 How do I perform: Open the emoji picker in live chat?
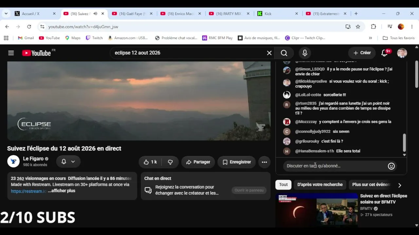(391, 166)
